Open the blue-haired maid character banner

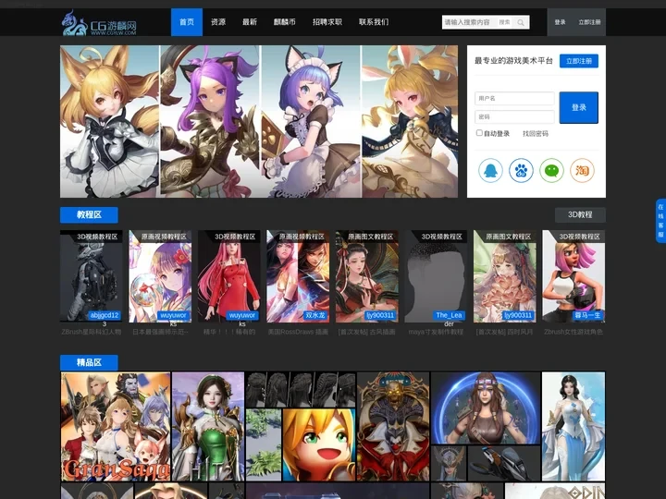[311, 121]
